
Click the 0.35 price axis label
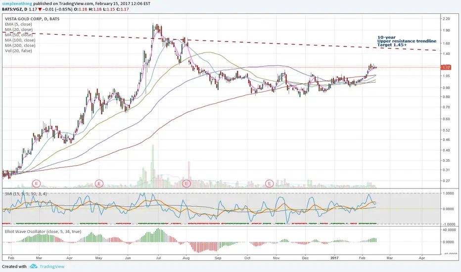point(446,161)
